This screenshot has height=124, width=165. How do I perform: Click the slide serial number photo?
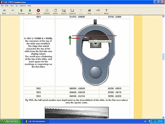click(77, 113)
